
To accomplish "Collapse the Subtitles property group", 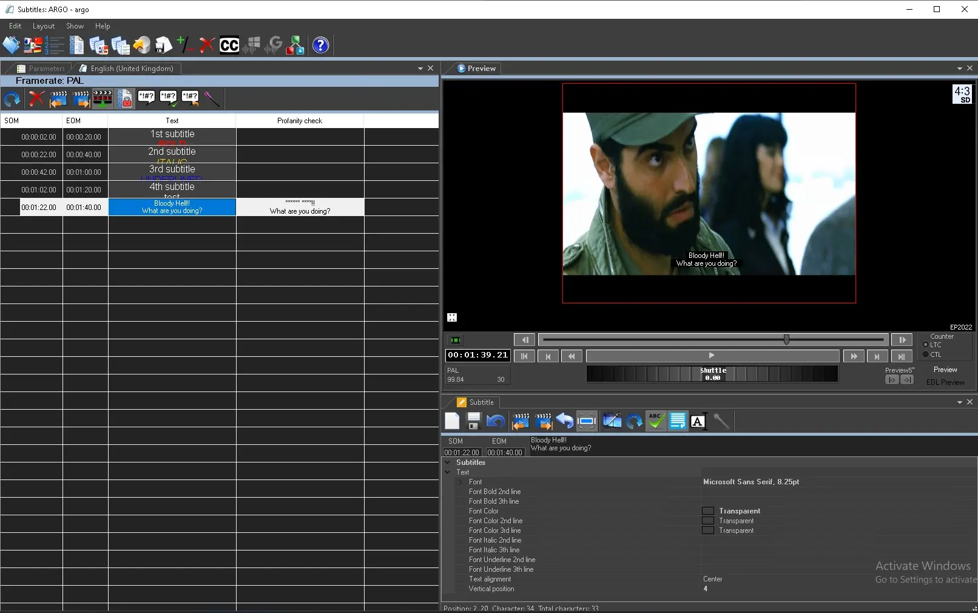I will pyautogui.click(x=448, y=462).
